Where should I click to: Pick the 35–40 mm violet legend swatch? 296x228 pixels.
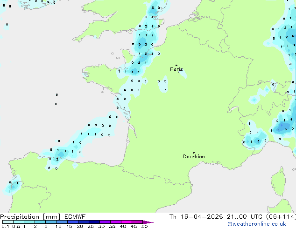tap(116, 222)
